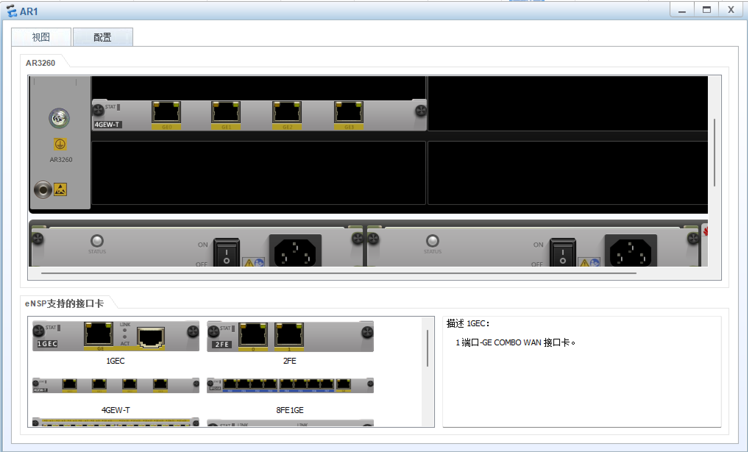
Task: Click the GE2 Ethernet port
Action: (287, 113)
